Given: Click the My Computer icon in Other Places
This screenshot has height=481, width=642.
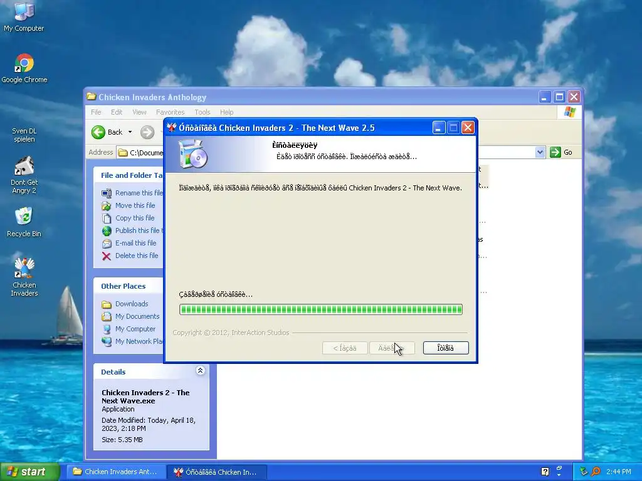Looking at the screenshot, I should (x=107, y=329).
